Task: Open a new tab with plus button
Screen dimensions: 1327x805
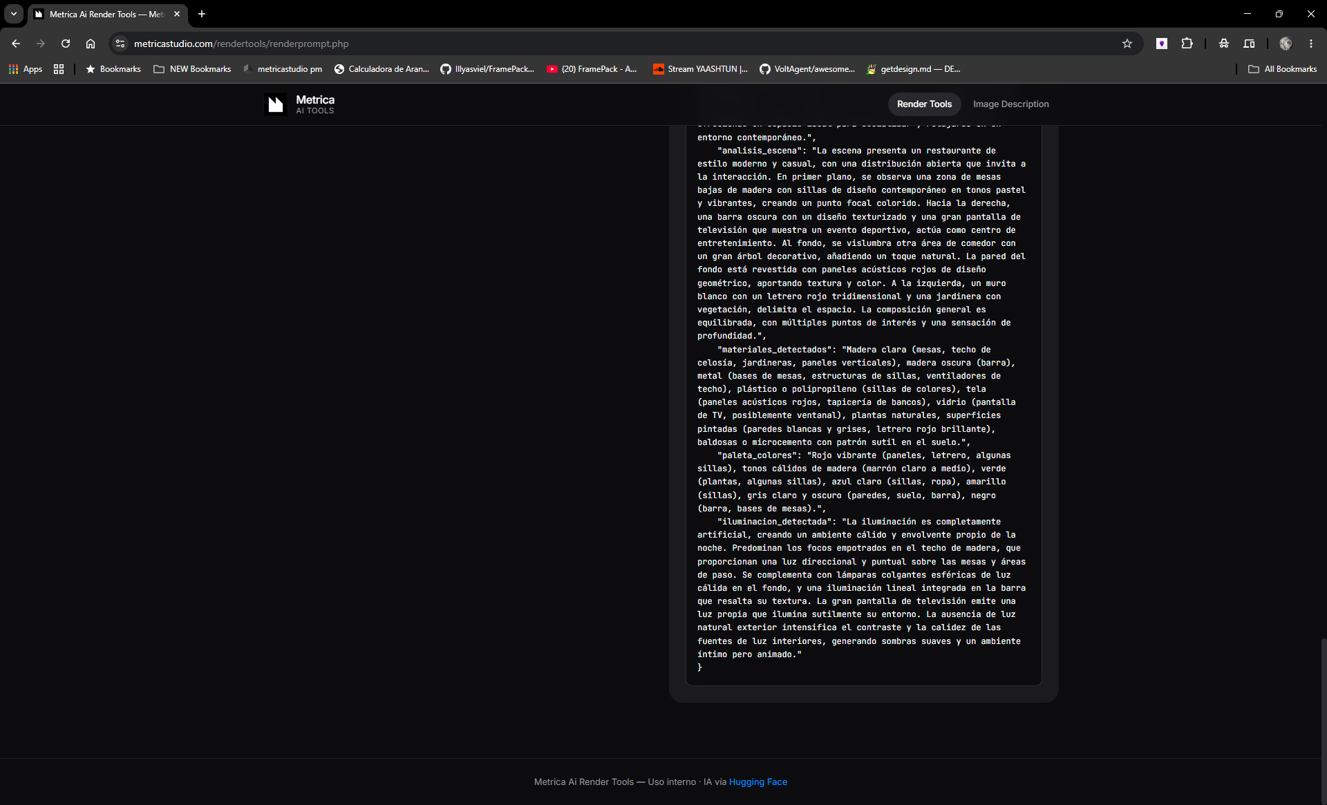Action: point(202,14)
